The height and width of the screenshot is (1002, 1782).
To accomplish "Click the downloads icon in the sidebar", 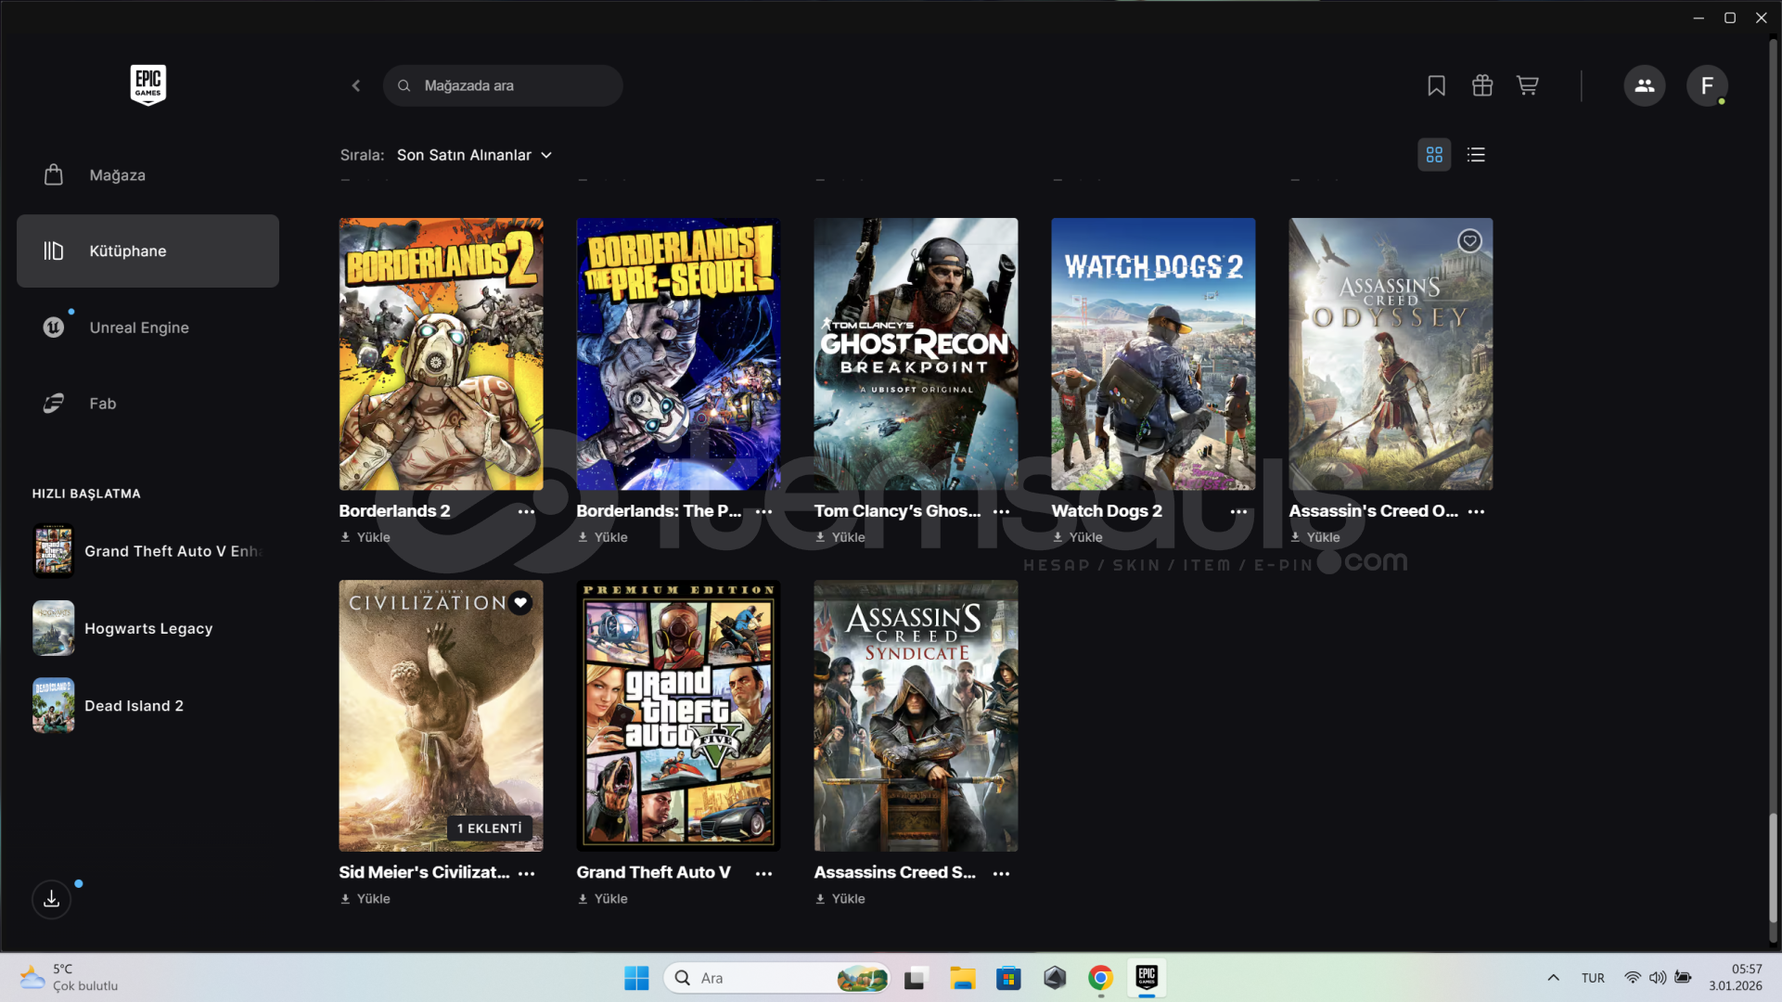I will click(x=52, y=899).
